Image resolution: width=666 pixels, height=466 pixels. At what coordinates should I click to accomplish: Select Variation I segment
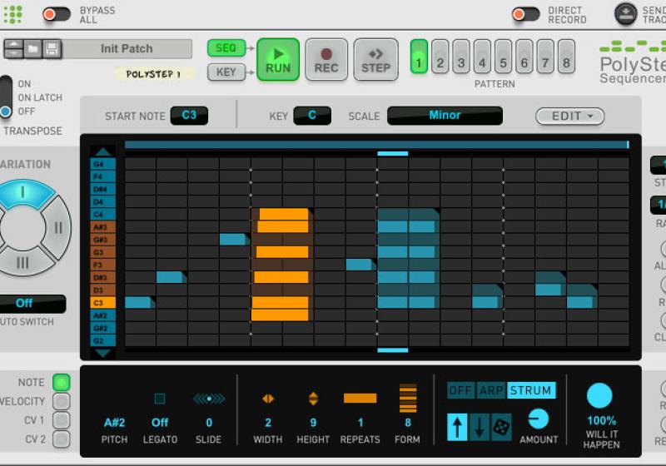click(x=24, y=193)
